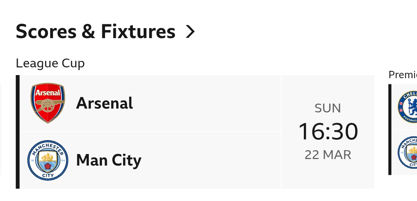Click the word Scores in the heading

pyautogui.click(x=46, y=32)
